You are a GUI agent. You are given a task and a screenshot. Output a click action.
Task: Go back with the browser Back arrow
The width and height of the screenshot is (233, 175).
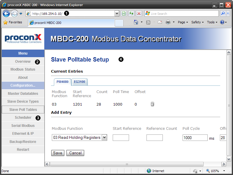click(x=6, y=14)
